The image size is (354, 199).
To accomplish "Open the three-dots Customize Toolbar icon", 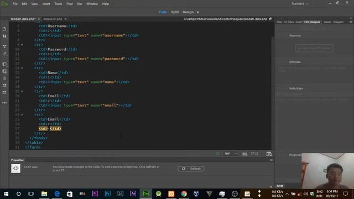I will point(4,103).
